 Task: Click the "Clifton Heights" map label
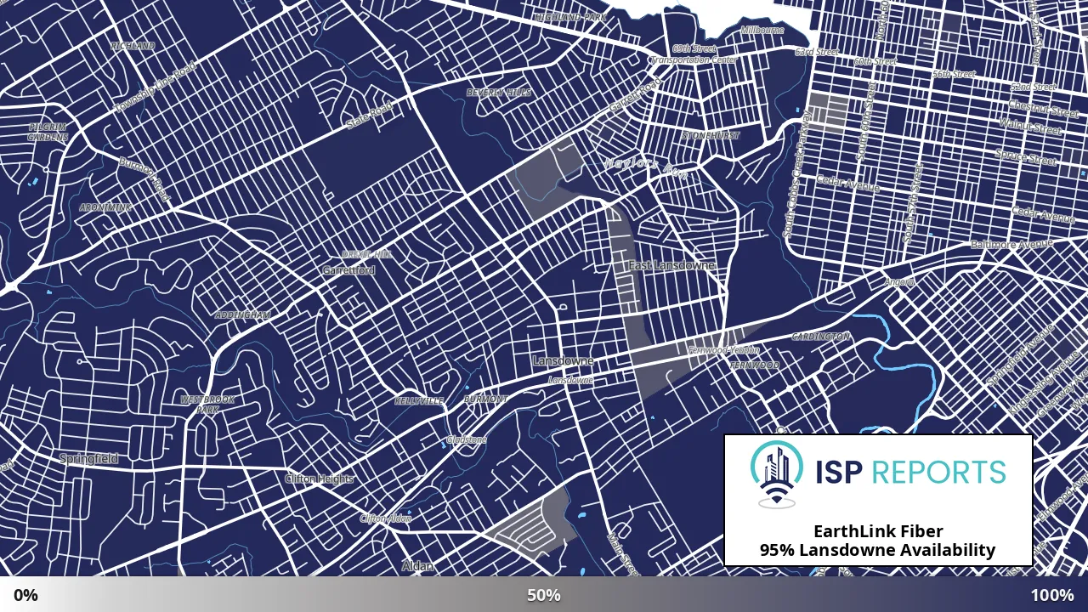click(320, 479)
